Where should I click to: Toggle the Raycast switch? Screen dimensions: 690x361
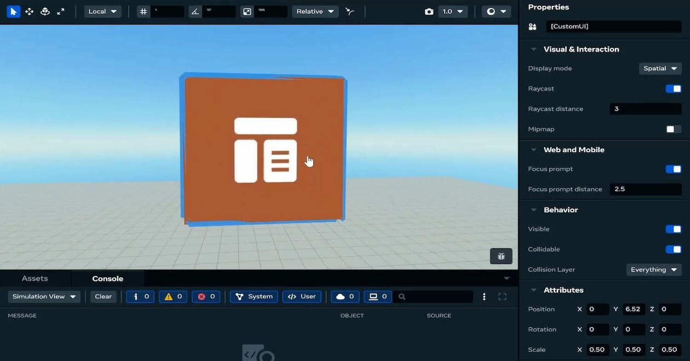coord(673,89)
